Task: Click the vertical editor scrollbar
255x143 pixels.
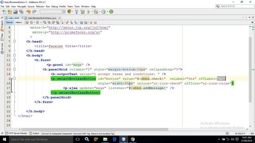Action: pyautogui.click(x=250, y=70)
